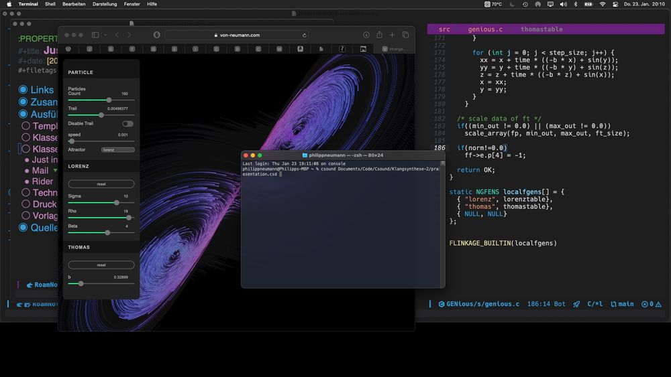The image size is (671, 377).
Task: Open the Fenster menu
Action: click(x=132, y=4)
